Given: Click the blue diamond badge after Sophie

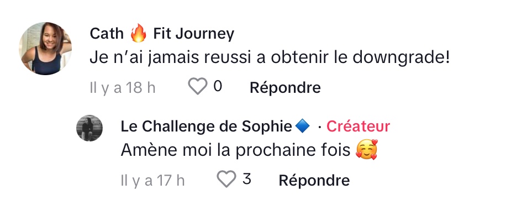Looking at the screenshot, I should point(302,127).
